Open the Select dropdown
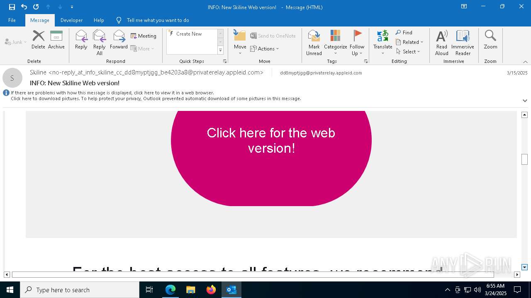The height and width of the screenshot is (298, 531). 408,52
